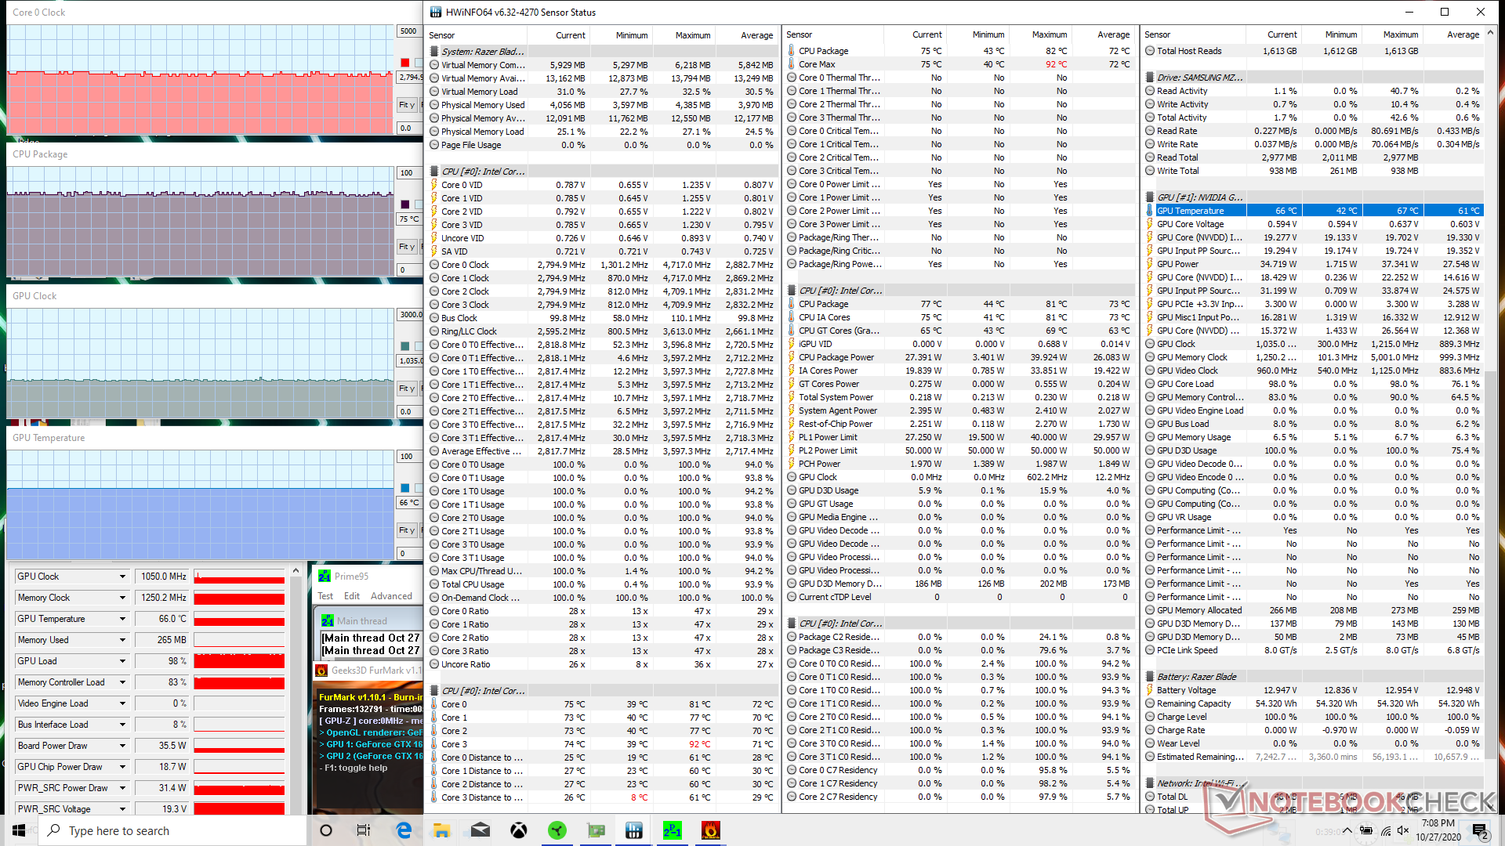This screenshot has height=846, width=1505.
Task: Click the Prime95 window title icon
Action: [x=324, y=576]
